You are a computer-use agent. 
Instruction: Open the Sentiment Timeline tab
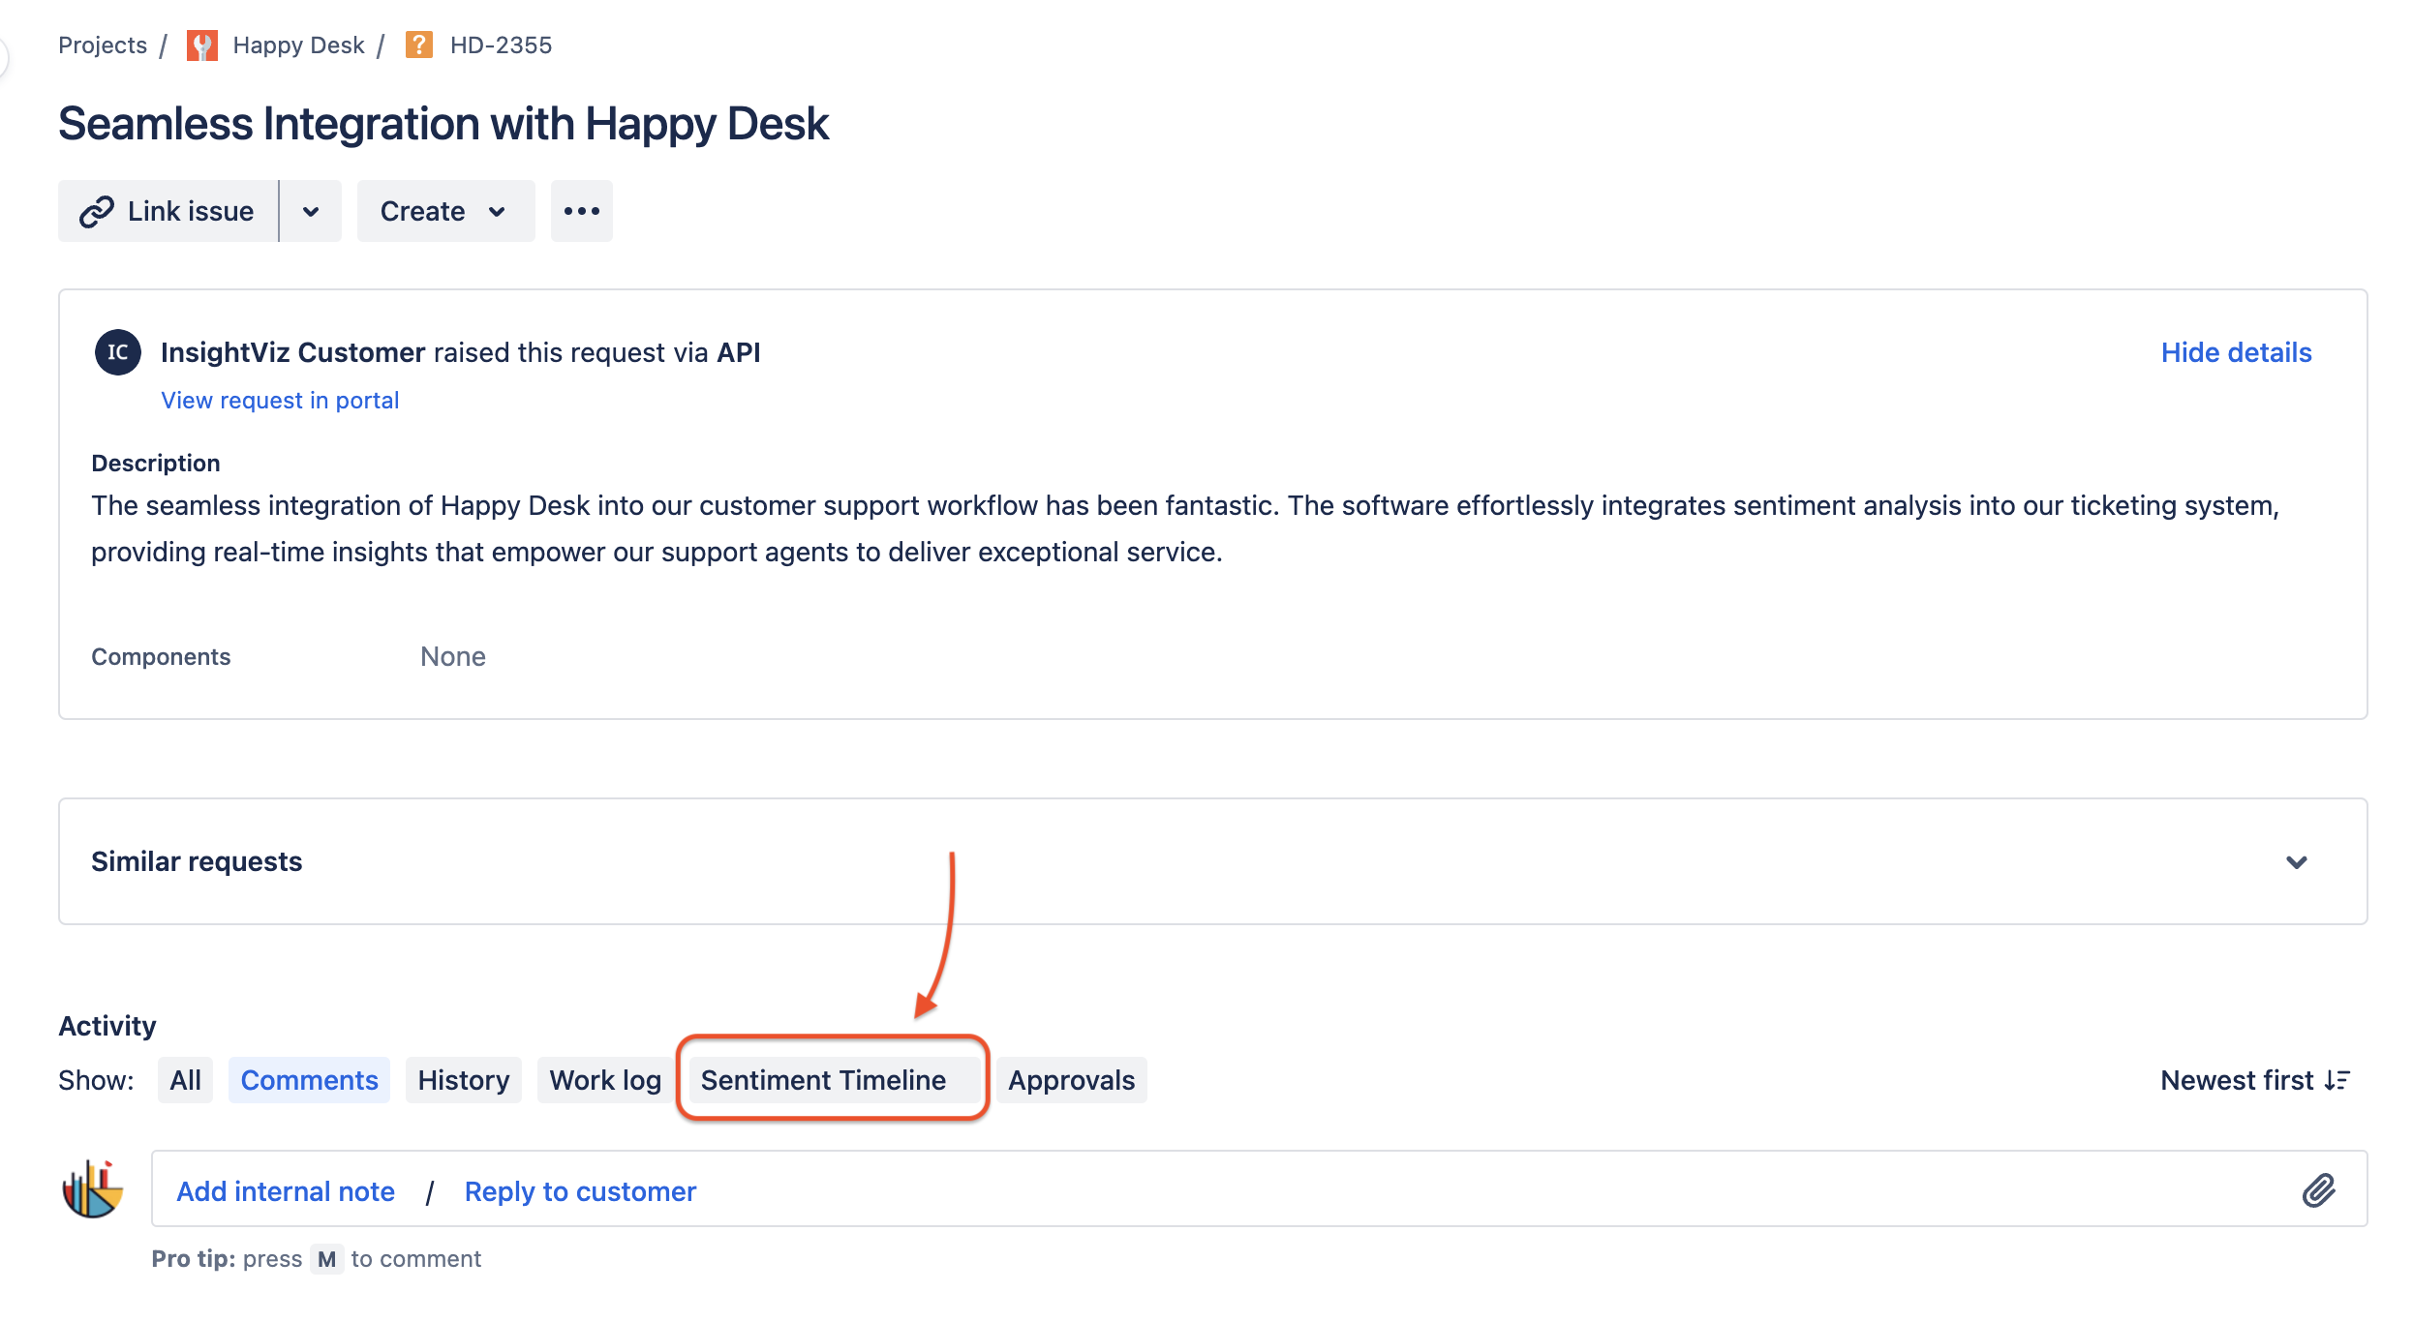(823, 1080)
